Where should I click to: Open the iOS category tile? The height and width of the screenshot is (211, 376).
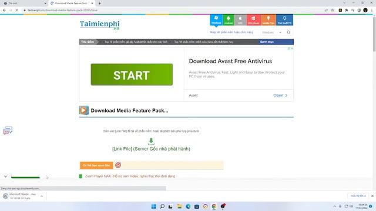tap(240, 20)
